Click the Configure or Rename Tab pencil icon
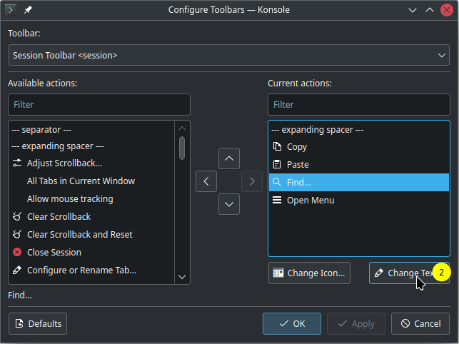The width and height of the screenshot is (459, 344). click(x=17, y=270)
